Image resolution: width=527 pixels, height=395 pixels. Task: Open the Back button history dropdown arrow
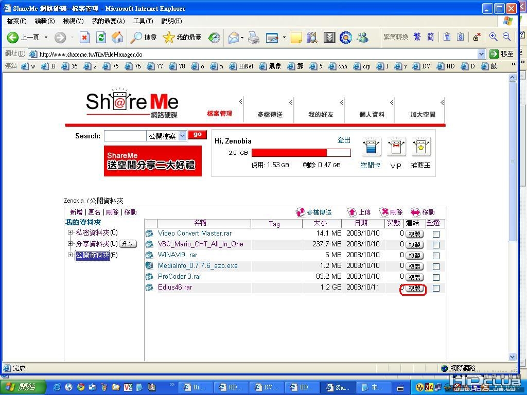(x=46, y=37)
